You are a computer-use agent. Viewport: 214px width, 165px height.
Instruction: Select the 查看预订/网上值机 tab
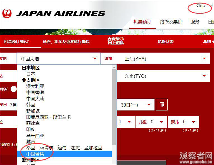tap(116, 41)
